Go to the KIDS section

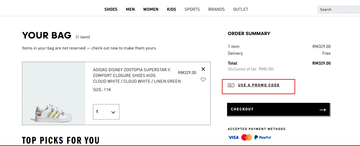pos(171,9)
